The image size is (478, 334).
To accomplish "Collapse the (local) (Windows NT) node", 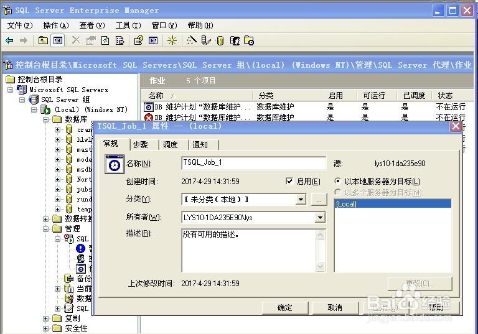I will click(x=34, y=109).
